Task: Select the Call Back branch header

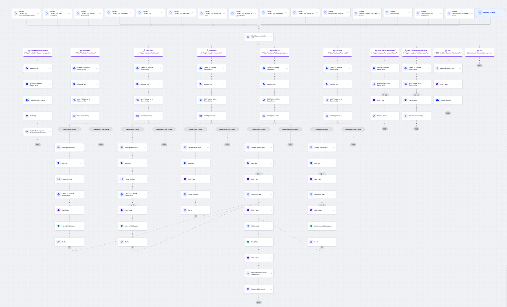Action: pyautogui.click(x=338, y=52)
